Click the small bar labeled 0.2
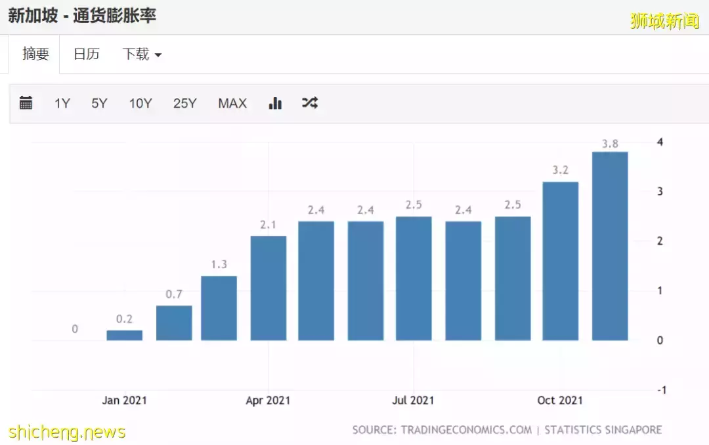Viewport: 709px width, 445px height. (x=124, y=335)
